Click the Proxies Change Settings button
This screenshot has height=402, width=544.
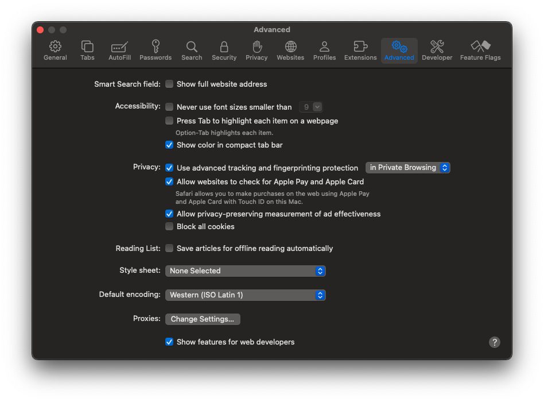203,319
